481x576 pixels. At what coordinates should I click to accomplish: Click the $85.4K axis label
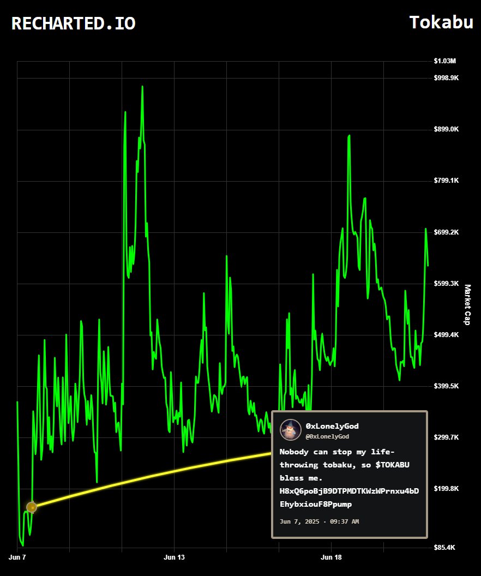click(444, 547)
